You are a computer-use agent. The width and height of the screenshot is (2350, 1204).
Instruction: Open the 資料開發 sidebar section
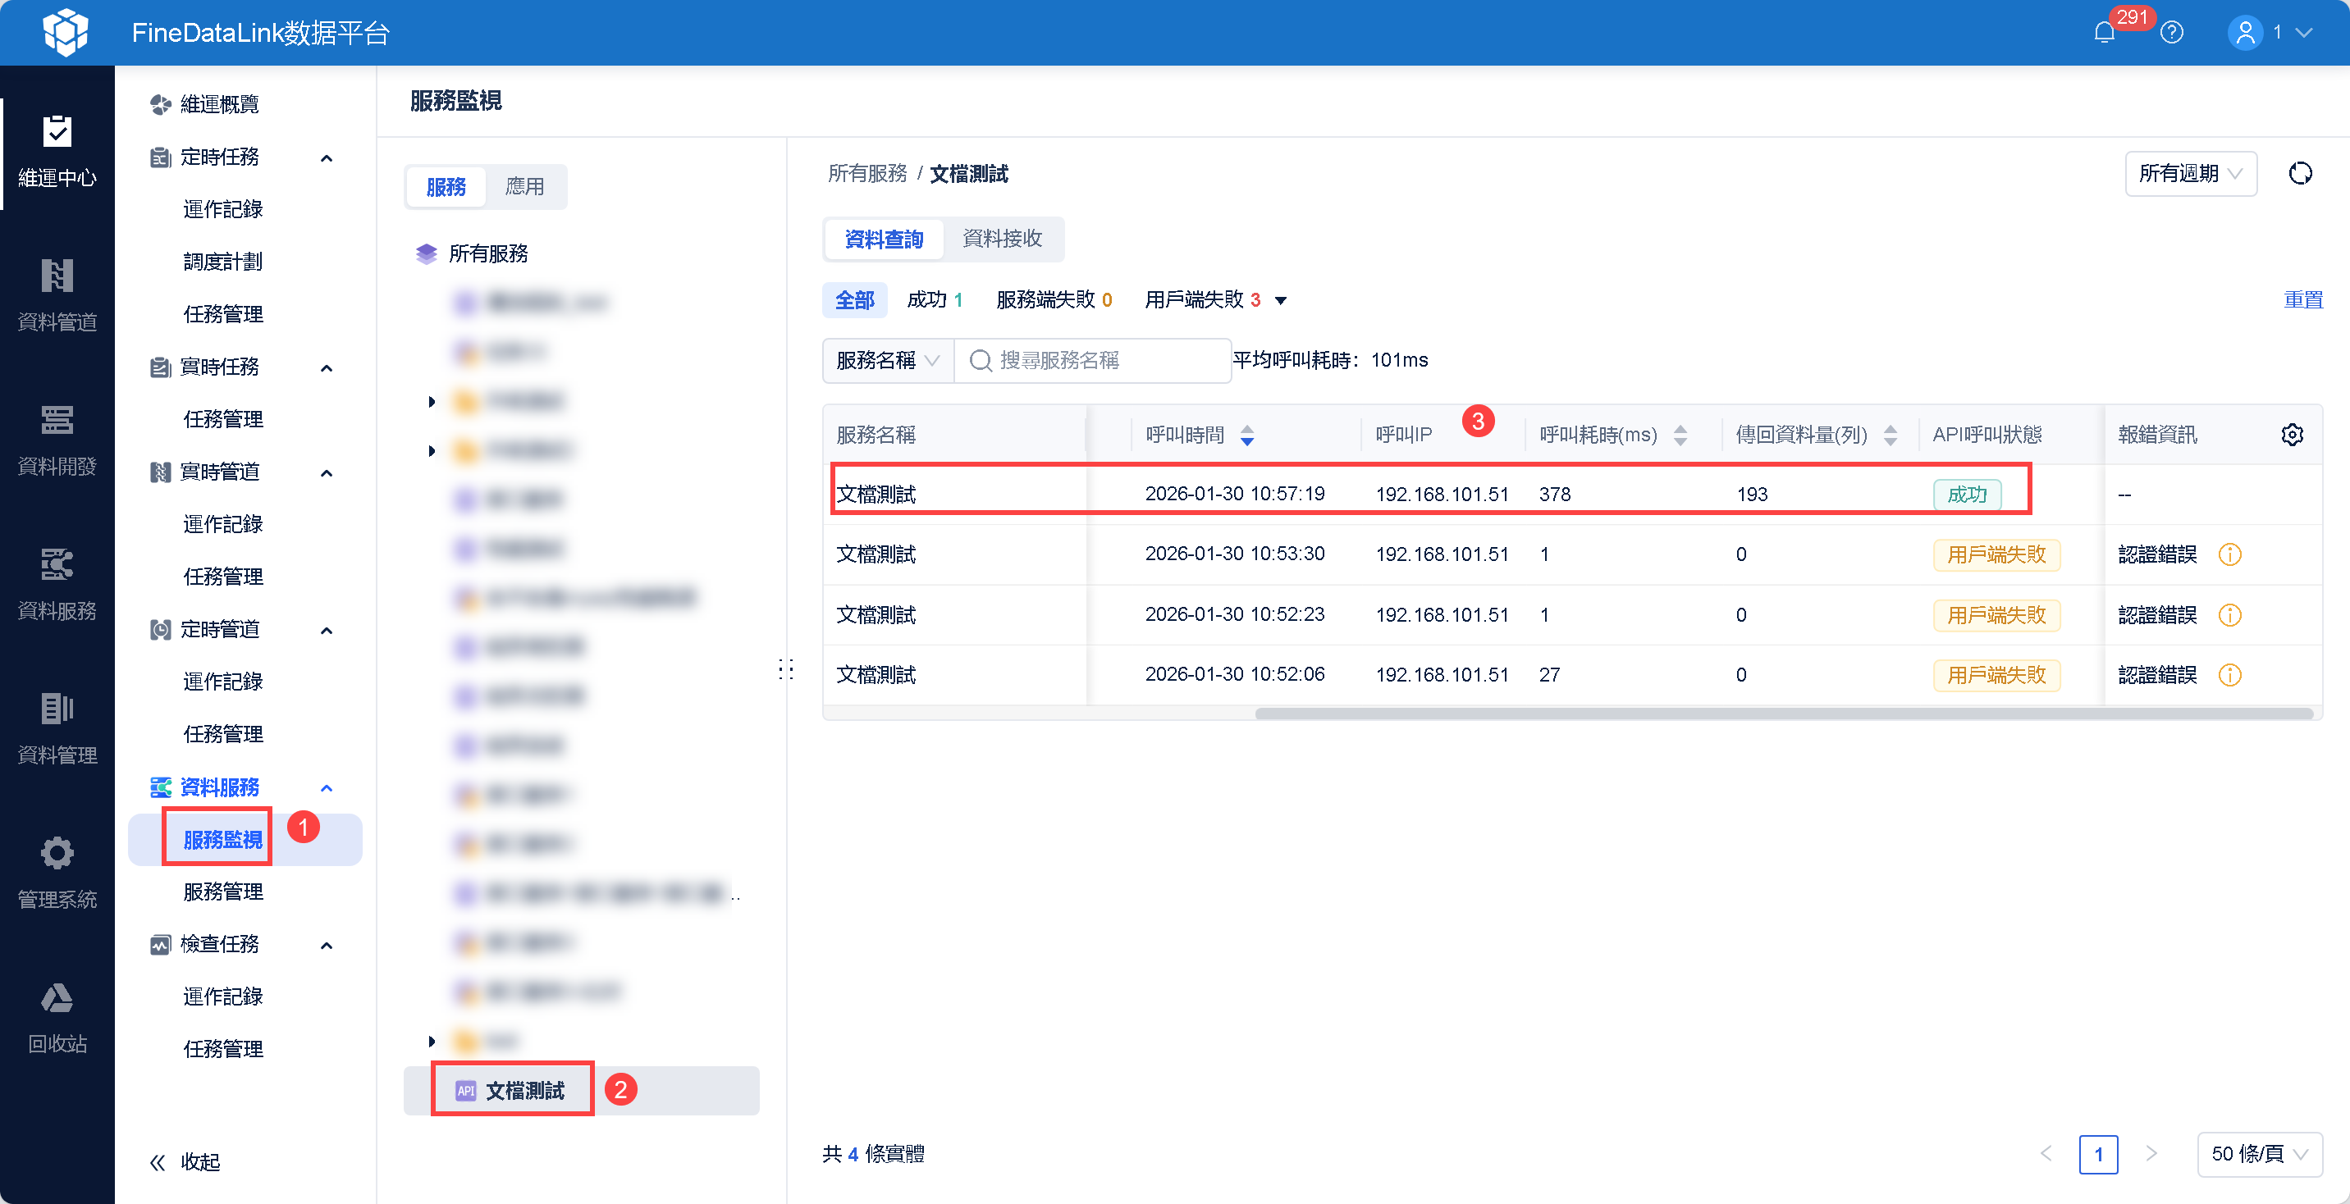click(x=57, y=440)
